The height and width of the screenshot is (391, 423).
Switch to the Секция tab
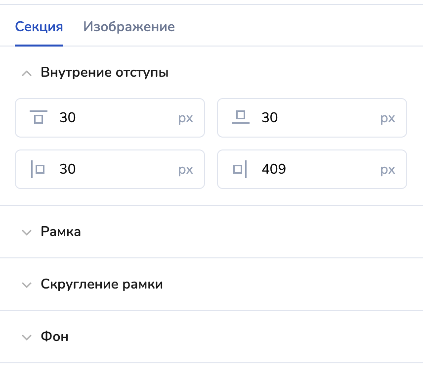click(x=39, y=26)
